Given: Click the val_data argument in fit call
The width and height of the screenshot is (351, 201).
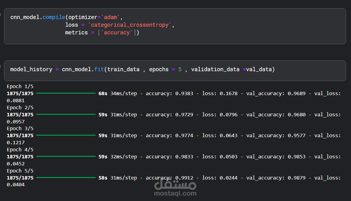Looking at the screenshot, I should (259, 69).
